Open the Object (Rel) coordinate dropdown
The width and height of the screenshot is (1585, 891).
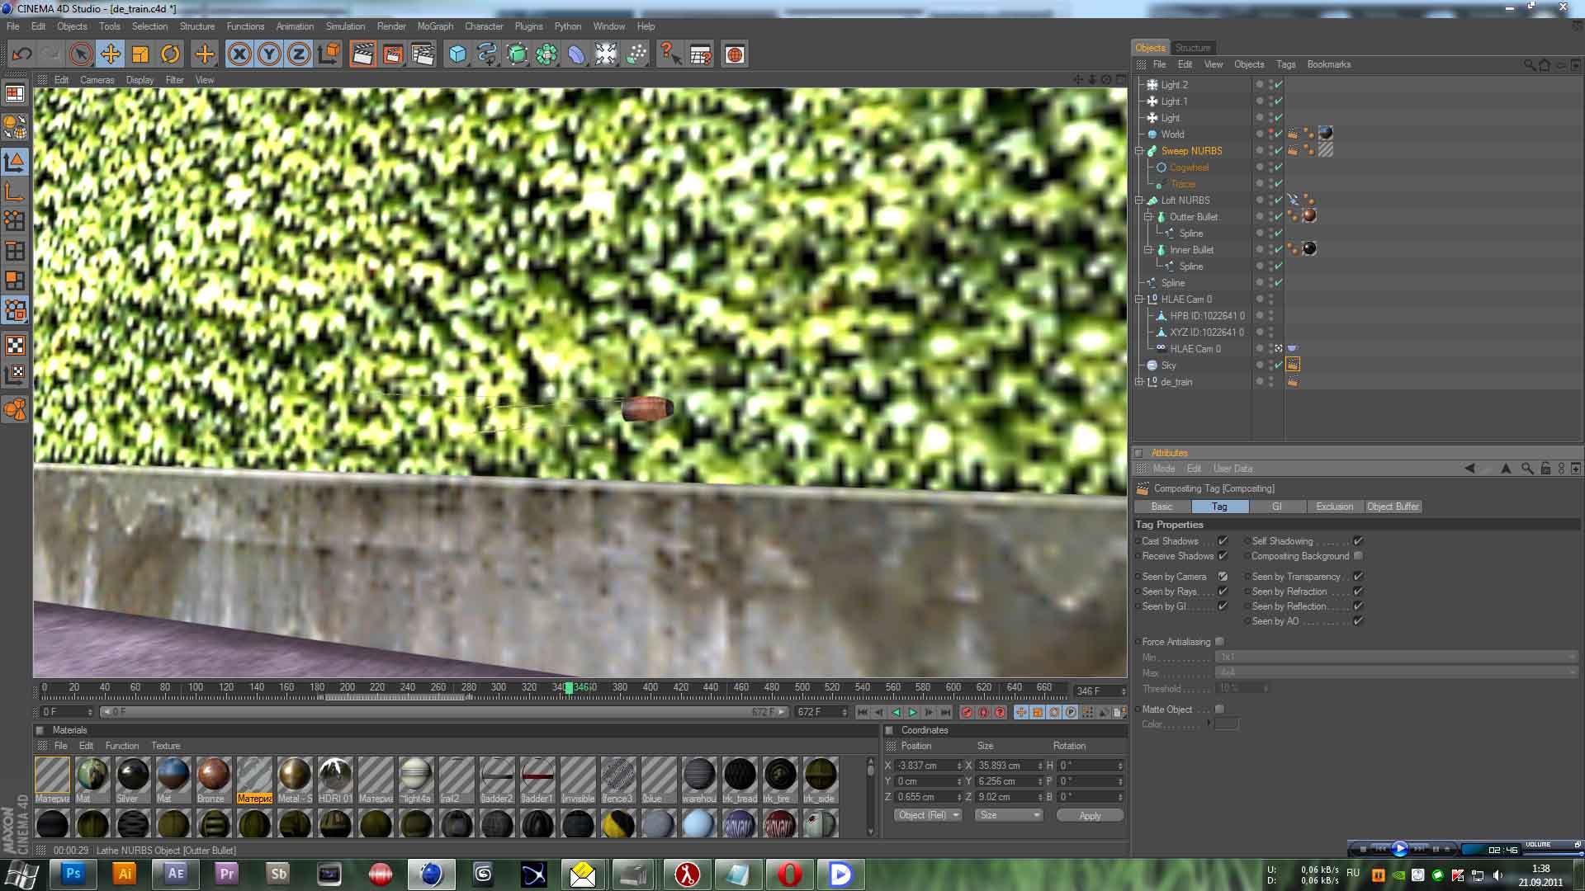[929, 815]
